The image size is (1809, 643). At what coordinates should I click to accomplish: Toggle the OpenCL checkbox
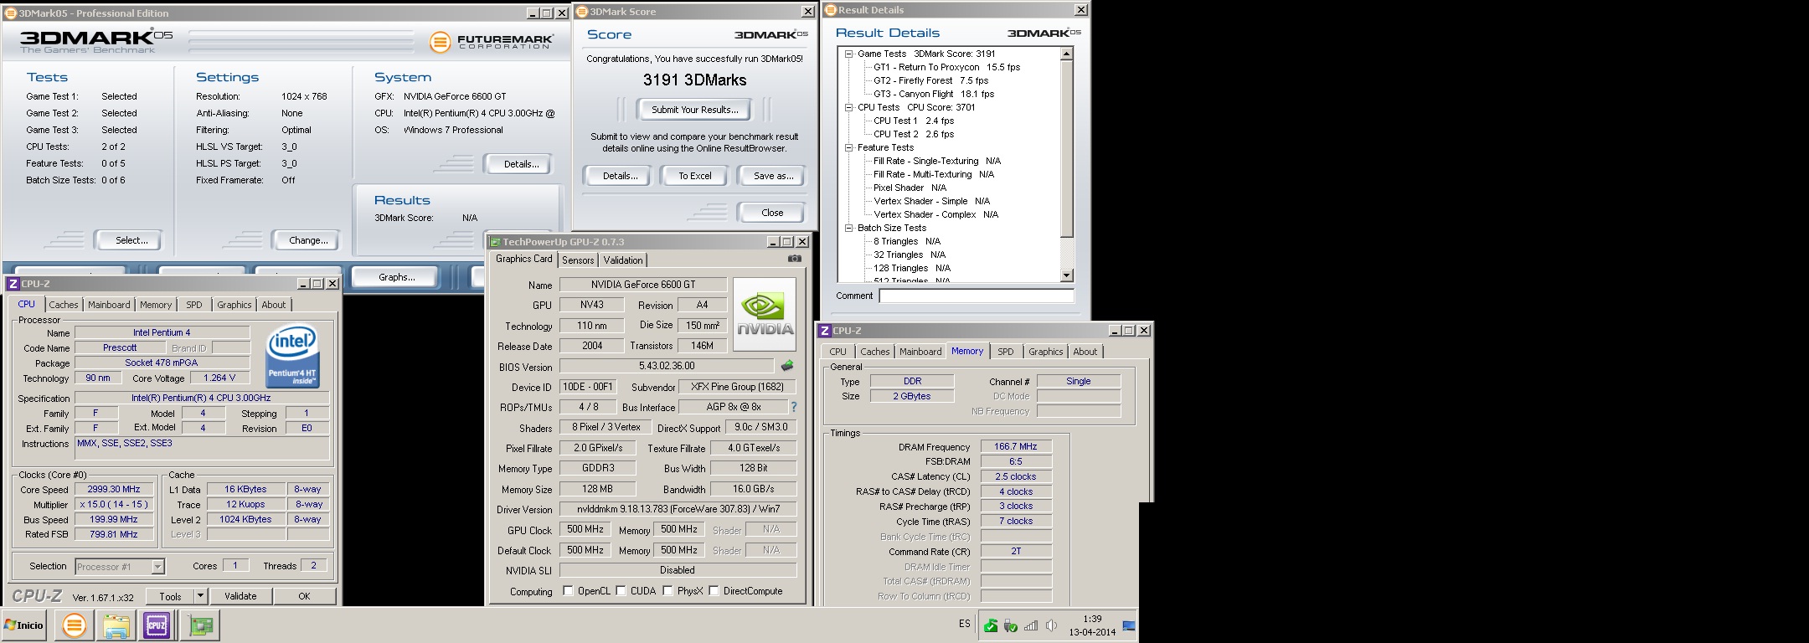point(568,590)
